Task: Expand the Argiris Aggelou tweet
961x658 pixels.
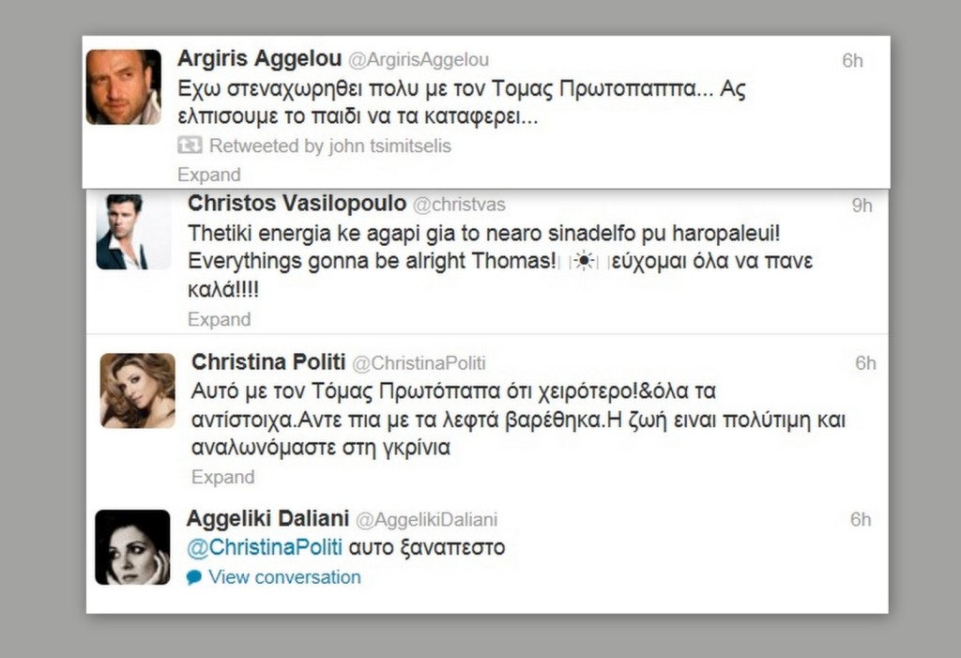Action: (x=209, y=175)
